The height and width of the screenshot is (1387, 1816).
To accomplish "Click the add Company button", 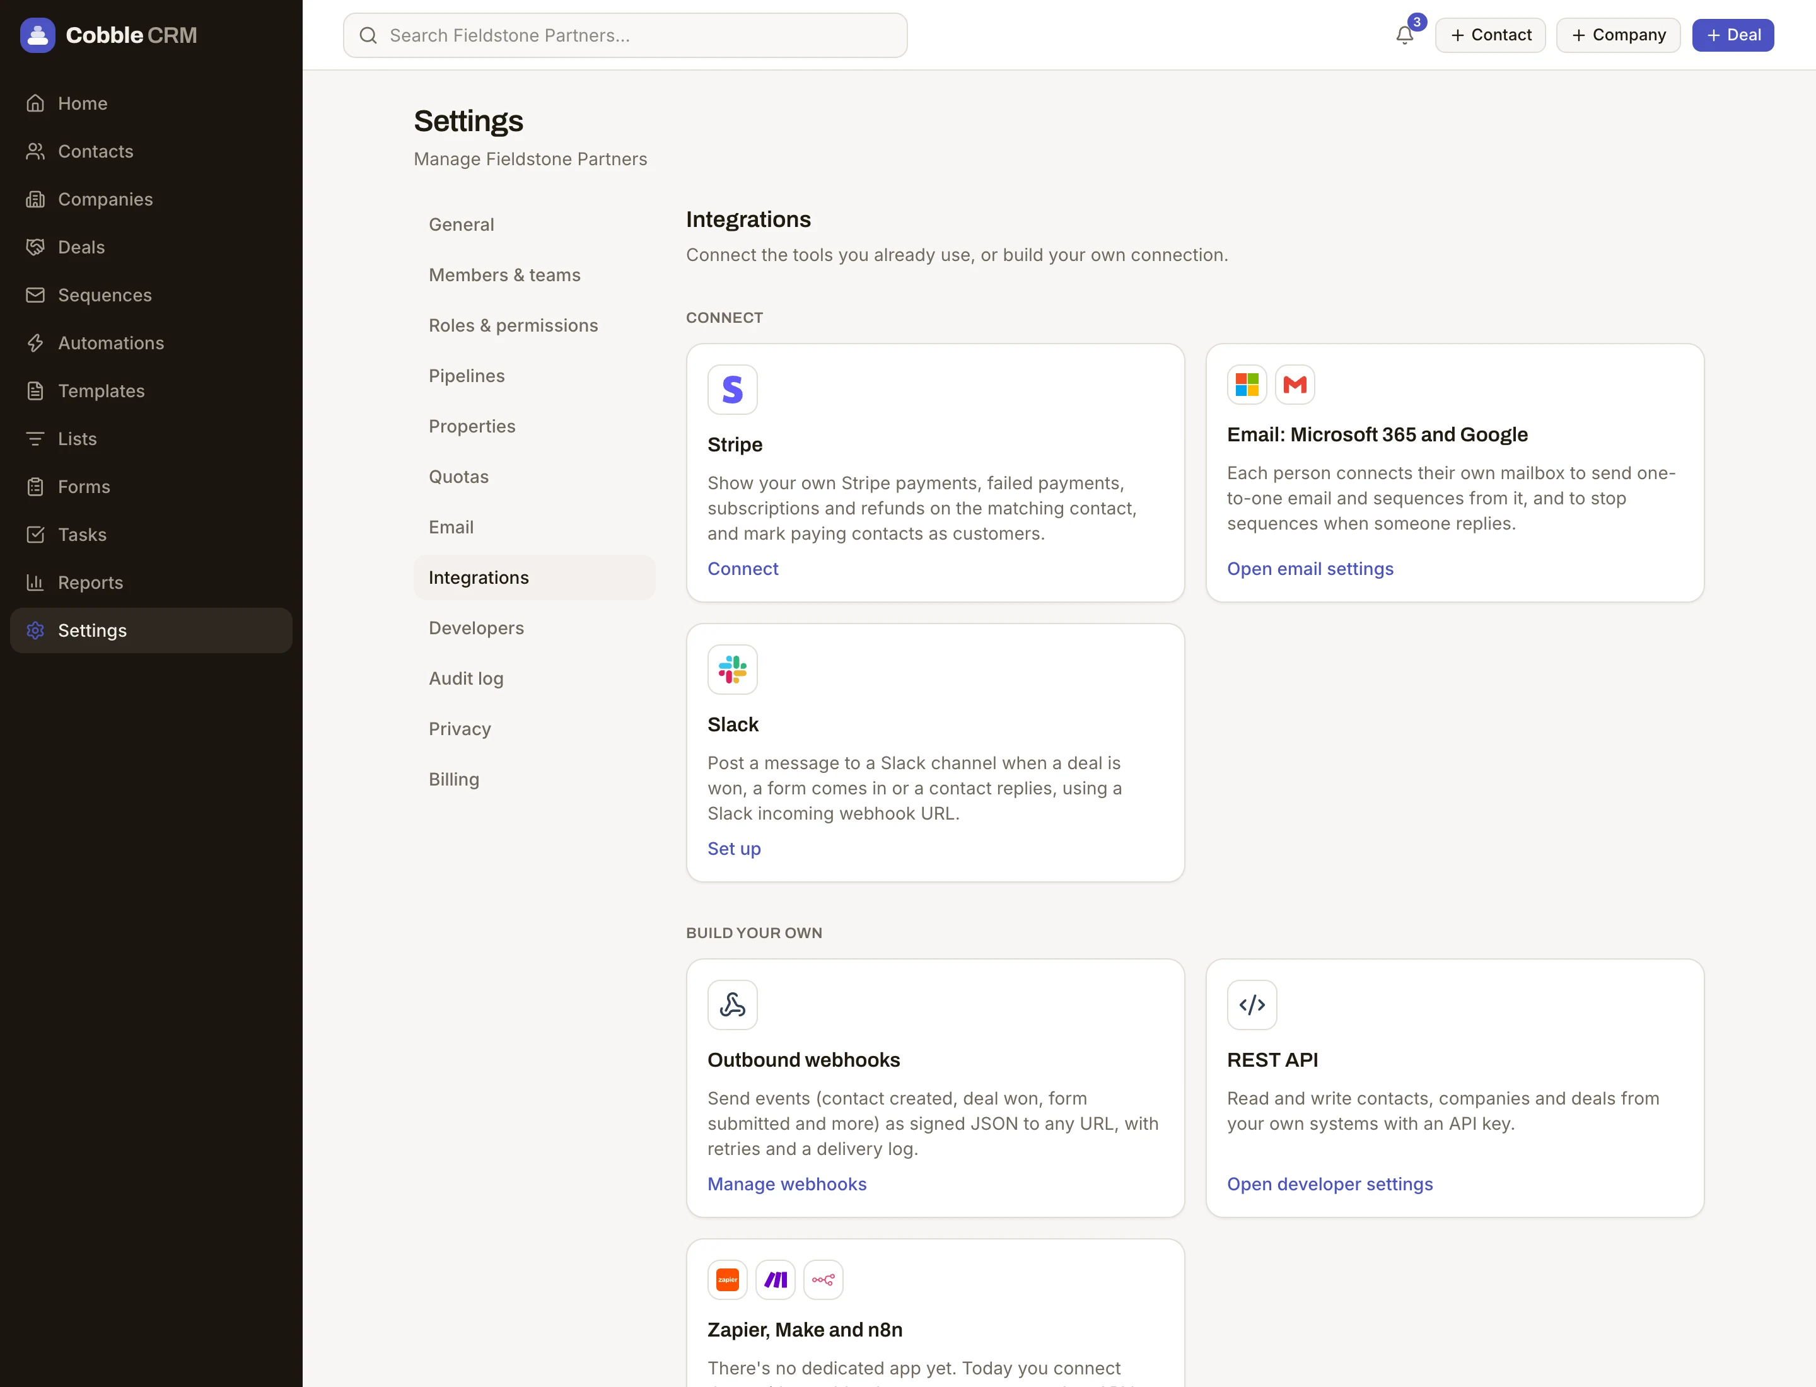I will click(1618, 35).
